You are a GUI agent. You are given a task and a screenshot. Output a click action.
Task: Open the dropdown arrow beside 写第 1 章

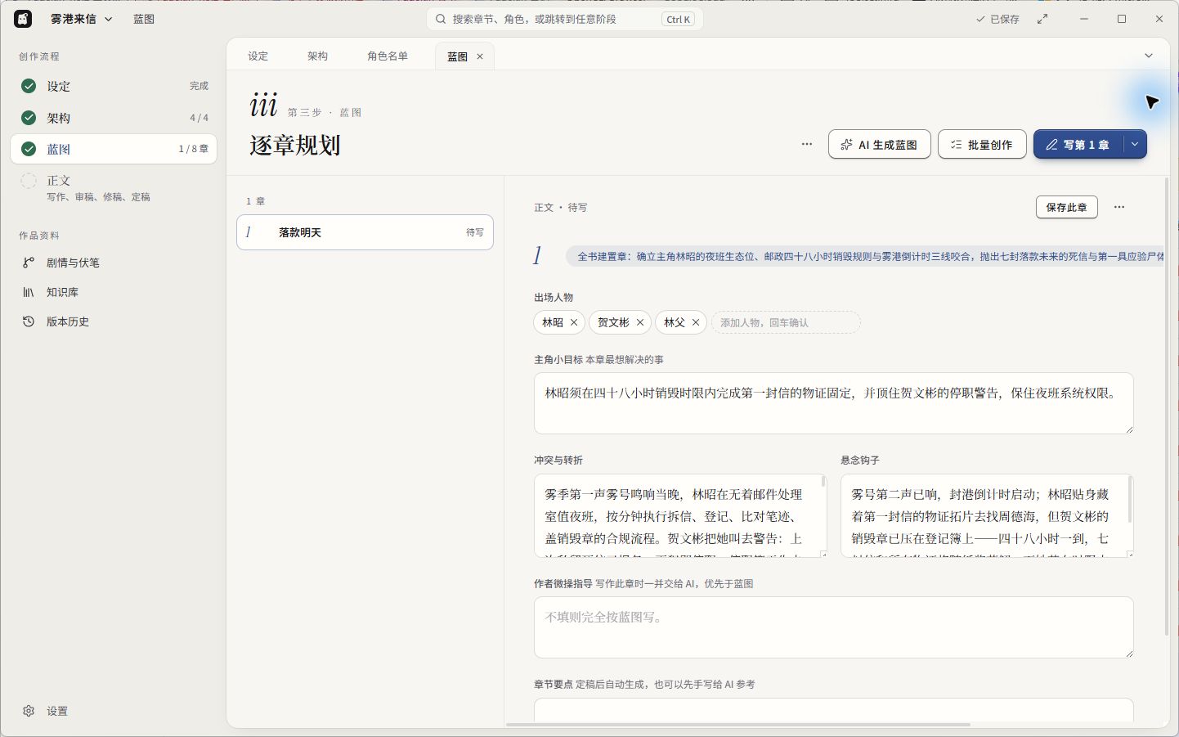click(x=1135, y=144)
